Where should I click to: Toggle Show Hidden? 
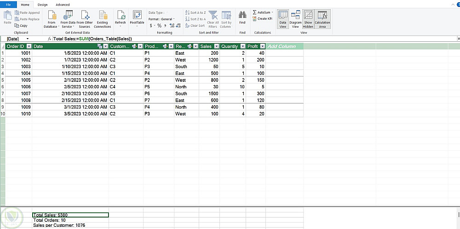(308, 19)
